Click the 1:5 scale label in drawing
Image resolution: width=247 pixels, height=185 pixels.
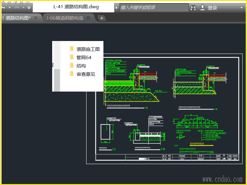pyautogui.click(x=114, y=150)
